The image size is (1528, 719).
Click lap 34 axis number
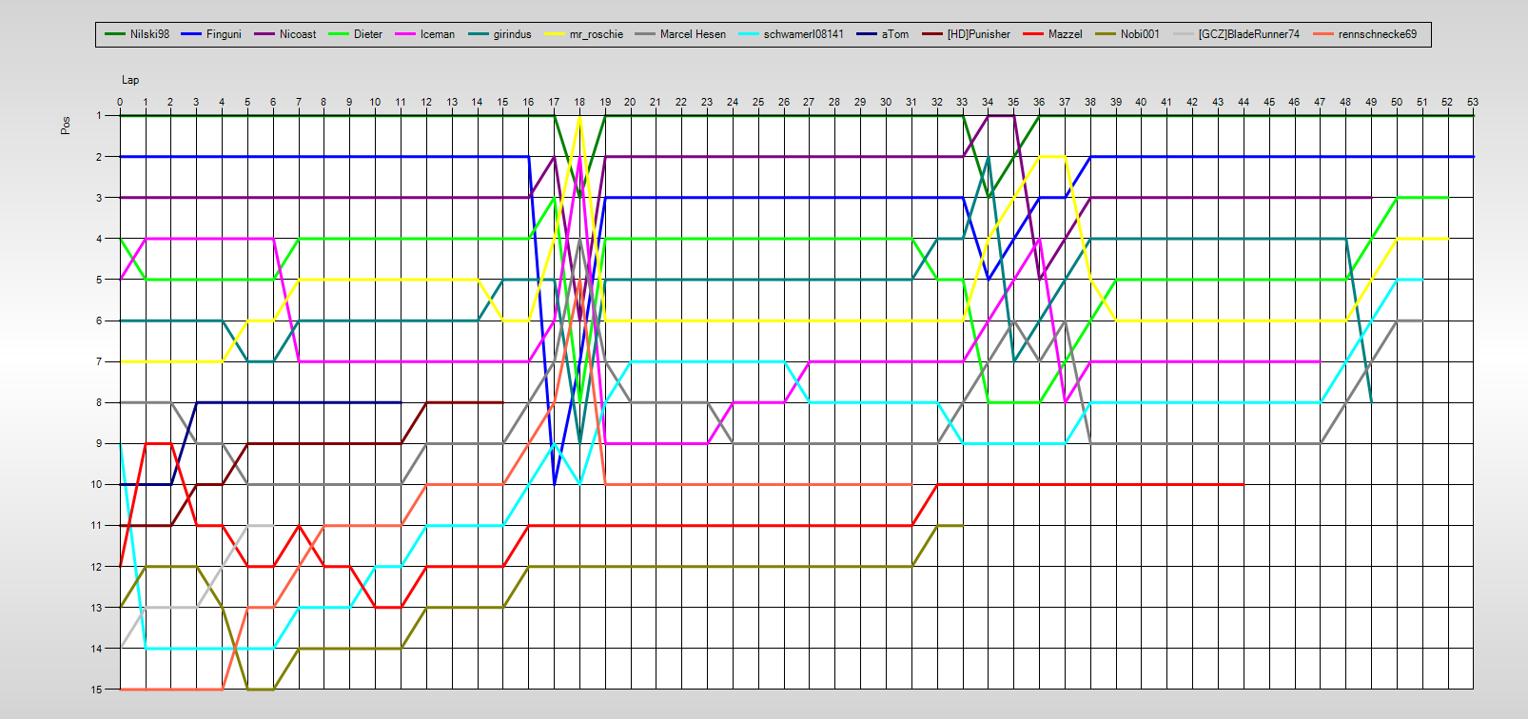tap(988, 102)
